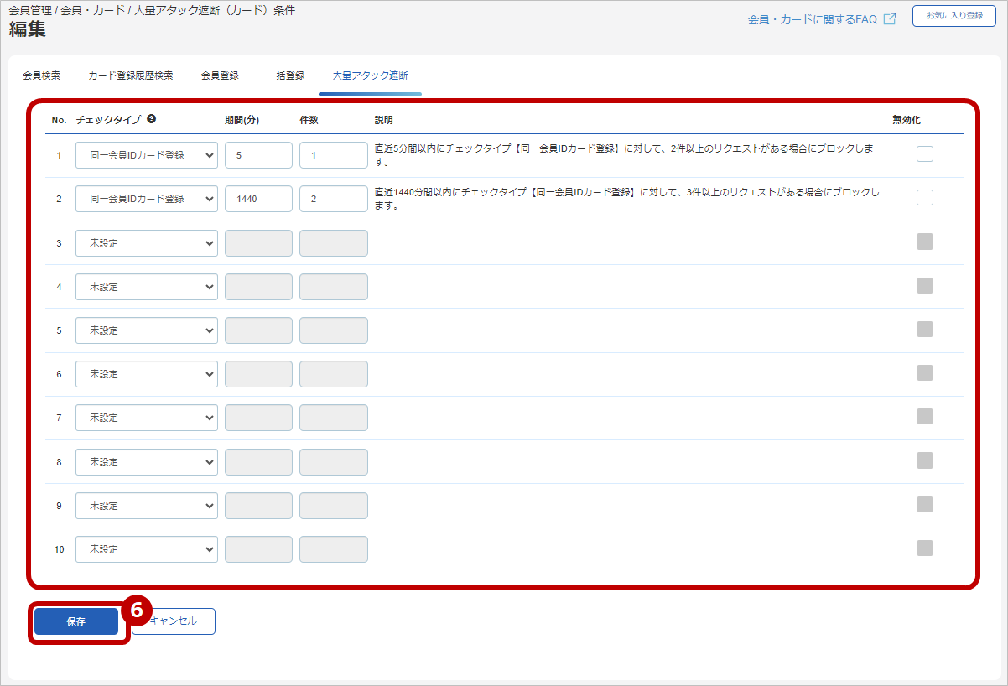Click disabled 無効化 checkbox in row 10

pyautogui.click(x=925, y=548)
